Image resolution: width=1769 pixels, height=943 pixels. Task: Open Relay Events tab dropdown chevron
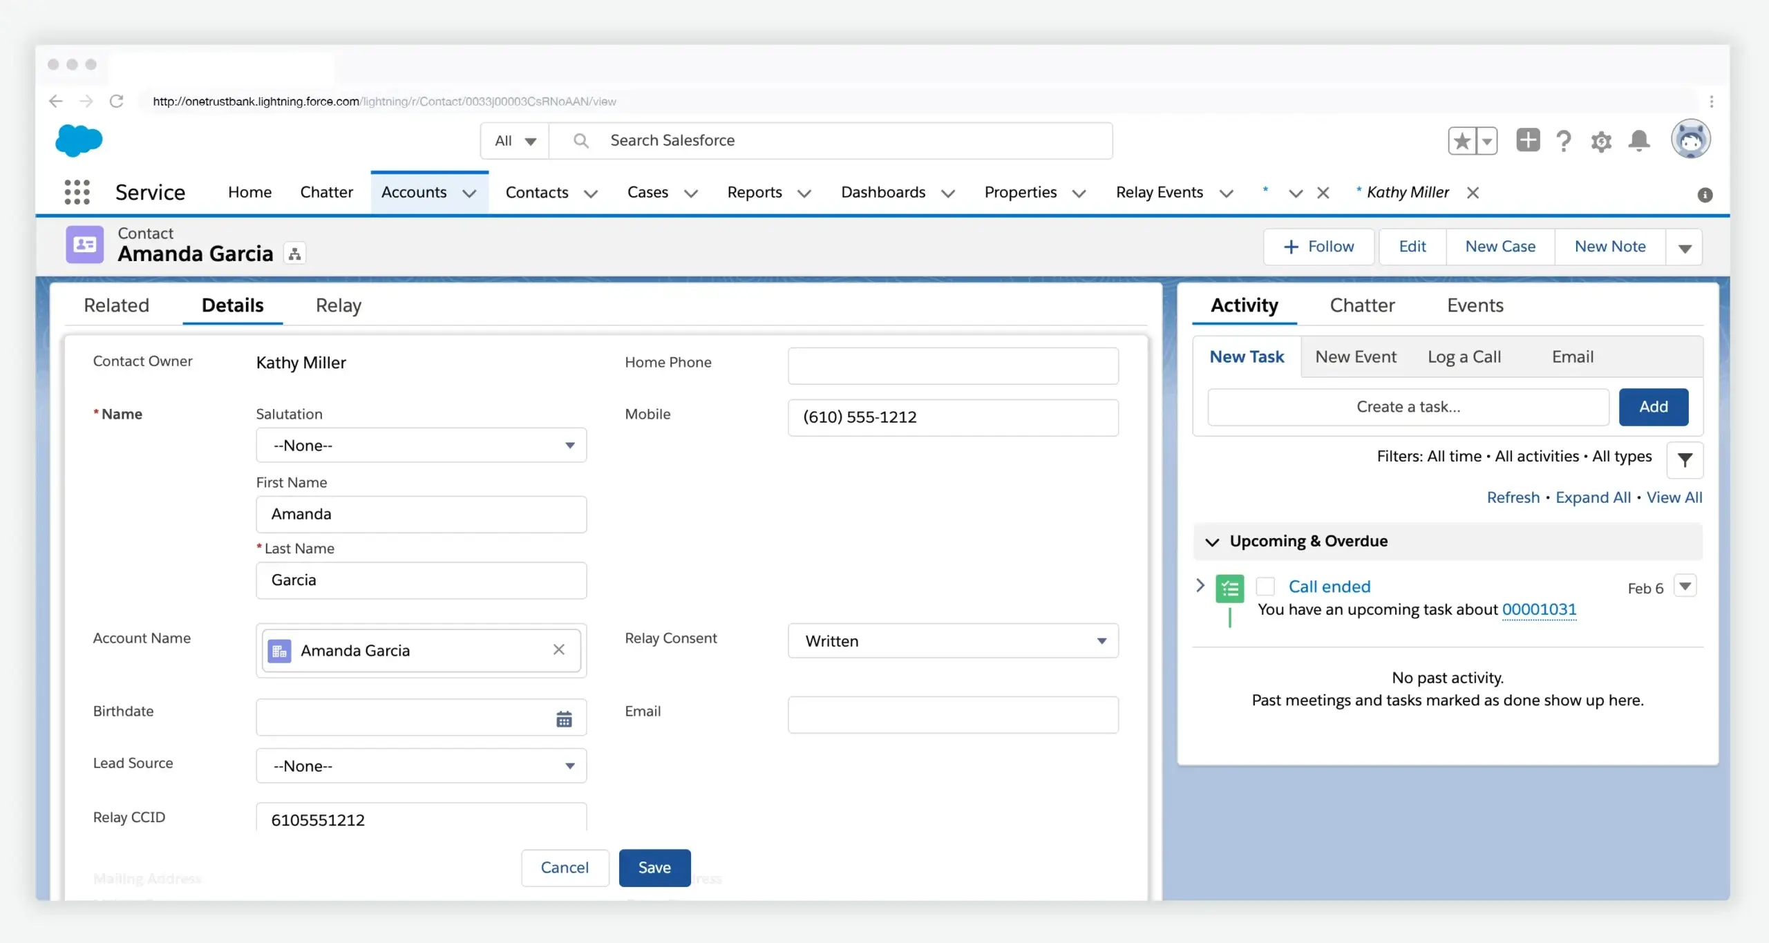coord(1227,193)
